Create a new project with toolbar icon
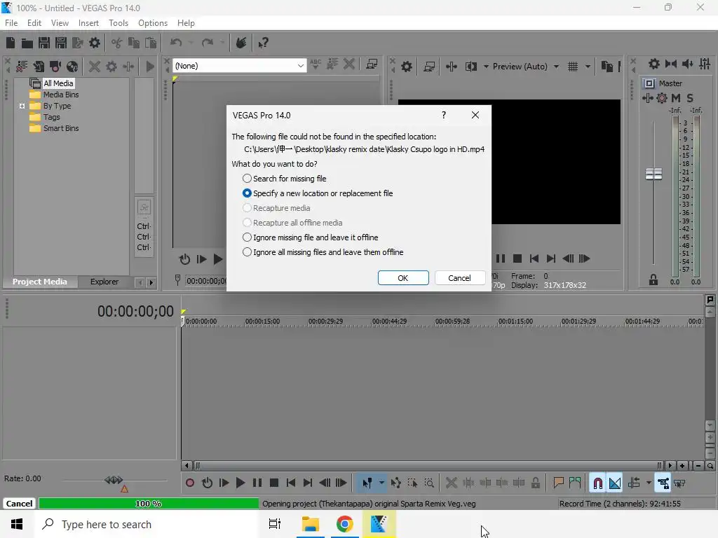Viewport: 718px width, 538px height. pos(11,43)
